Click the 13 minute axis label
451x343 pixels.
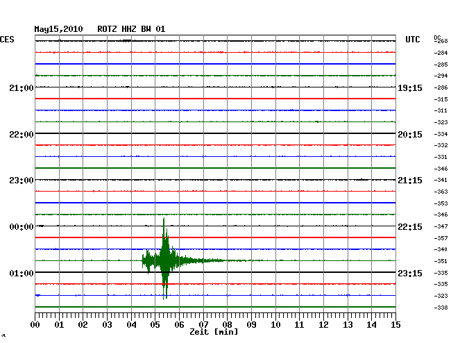tap(348, 325)
